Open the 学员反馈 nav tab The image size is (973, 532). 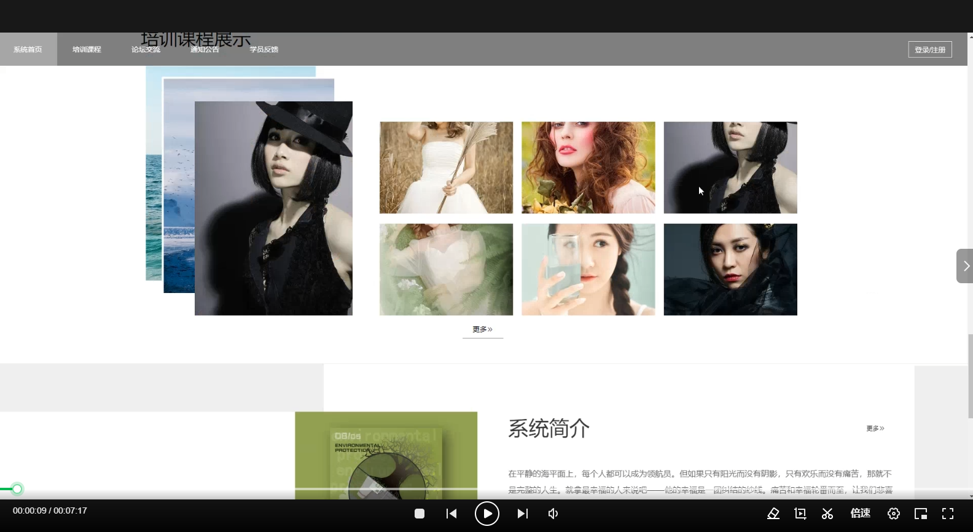coord(264,49)
